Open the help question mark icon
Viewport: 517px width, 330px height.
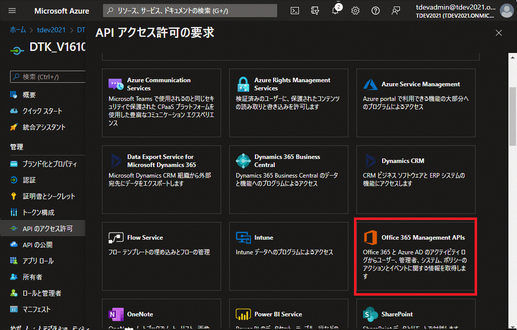point(375,11)
